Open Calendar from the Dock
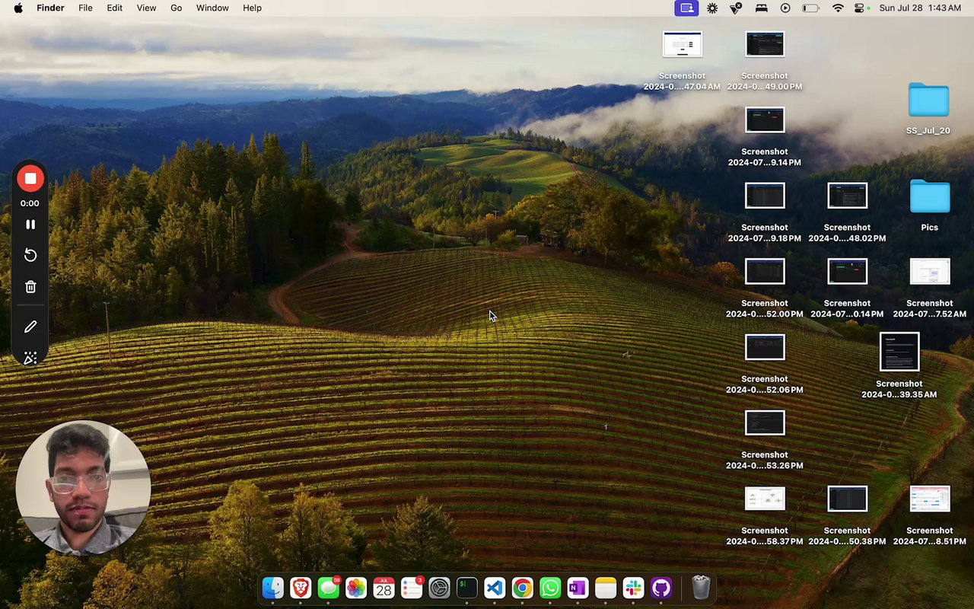 (384, 588)
